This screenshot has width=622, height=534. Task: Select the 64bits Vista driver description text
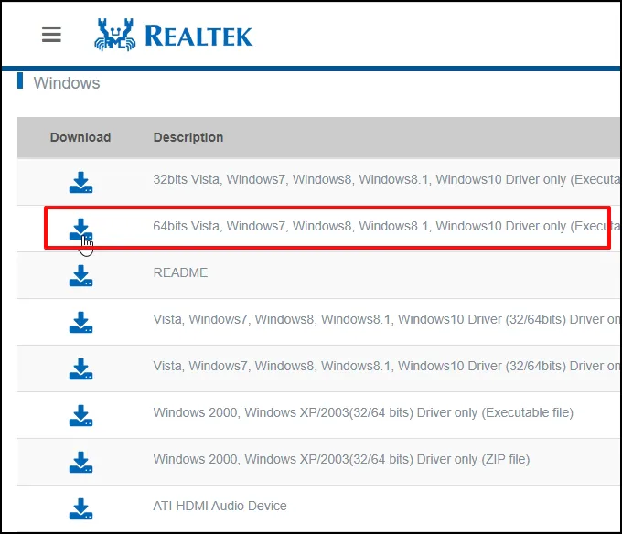[387, 226]
